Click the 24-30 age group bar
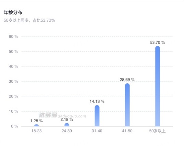 tap(67, 125)
